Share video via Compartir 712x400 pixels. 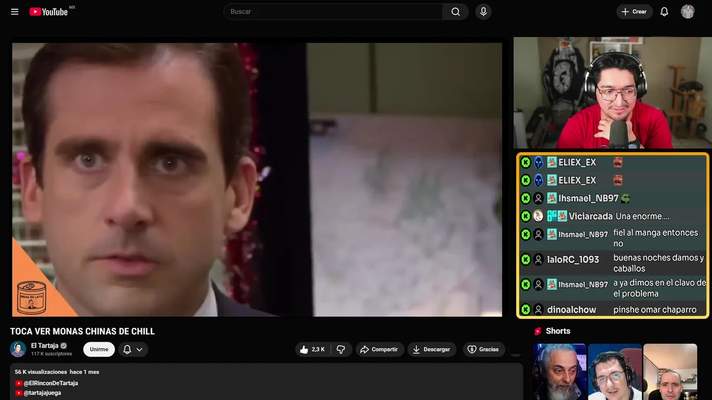[380, 349]
